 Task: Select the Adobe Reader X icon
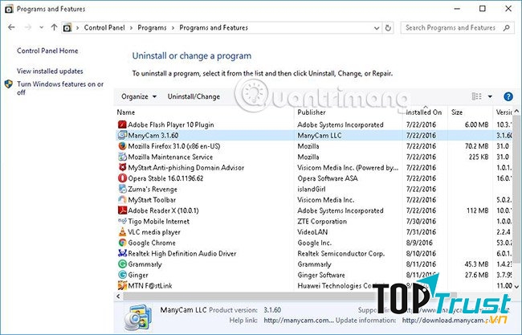pos(122,210)
